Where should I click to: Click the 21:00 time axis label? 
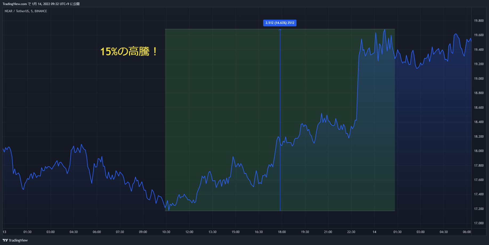tap(328, 232)
